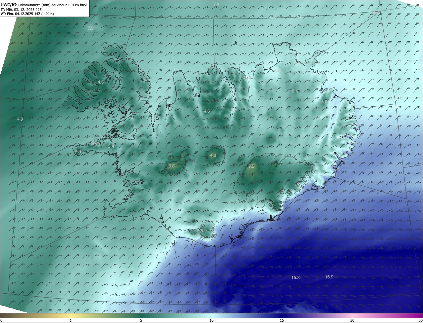Click the 10 tick label on the color scale
This screenshot has width=423, height=323.
tap(211, 320)
